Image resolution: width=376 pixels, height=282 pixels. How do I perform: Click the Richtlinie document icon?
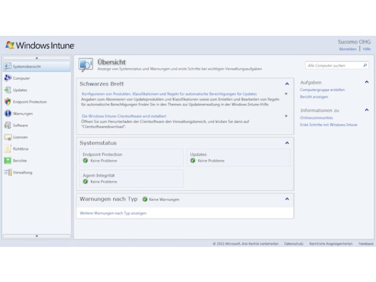coord(7,149)
